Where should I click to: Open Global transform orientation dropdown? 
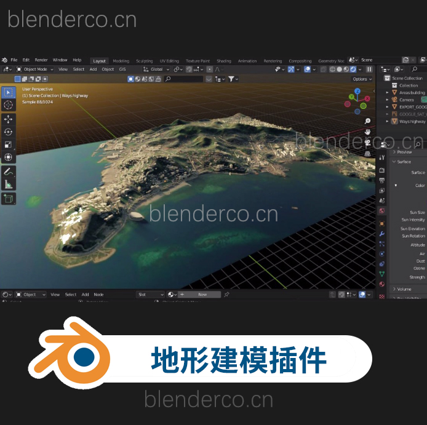coord(156,70)
